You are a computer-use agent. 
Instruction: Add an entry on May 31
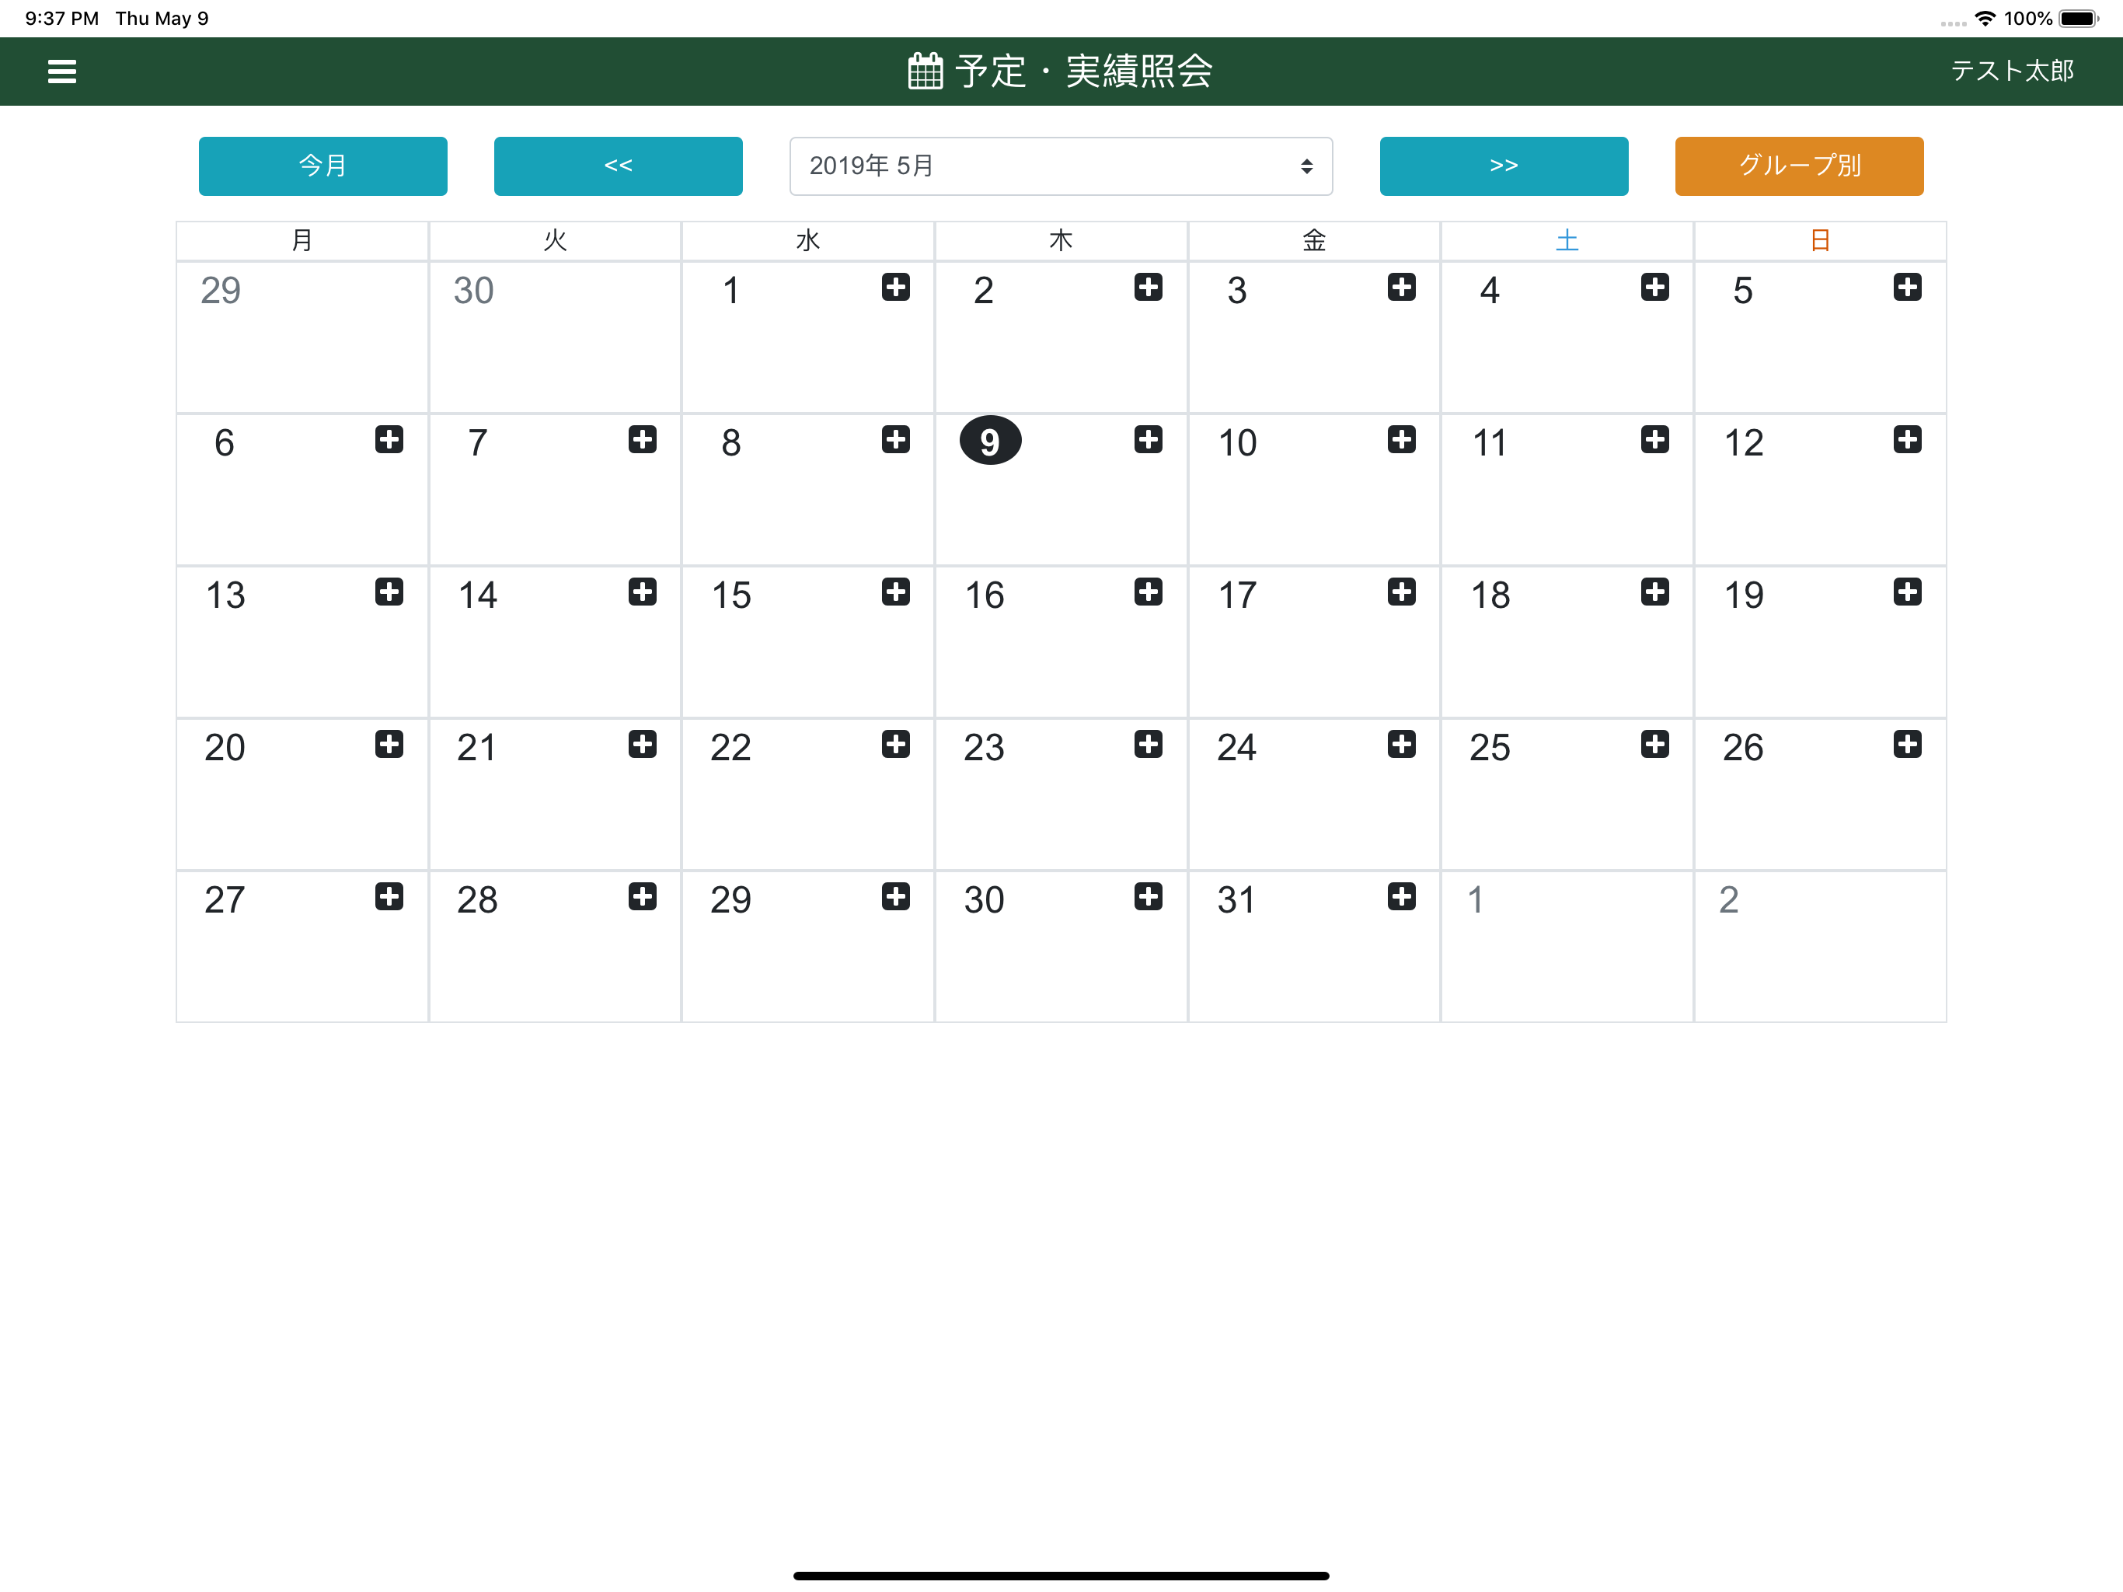coord(1401,897)
